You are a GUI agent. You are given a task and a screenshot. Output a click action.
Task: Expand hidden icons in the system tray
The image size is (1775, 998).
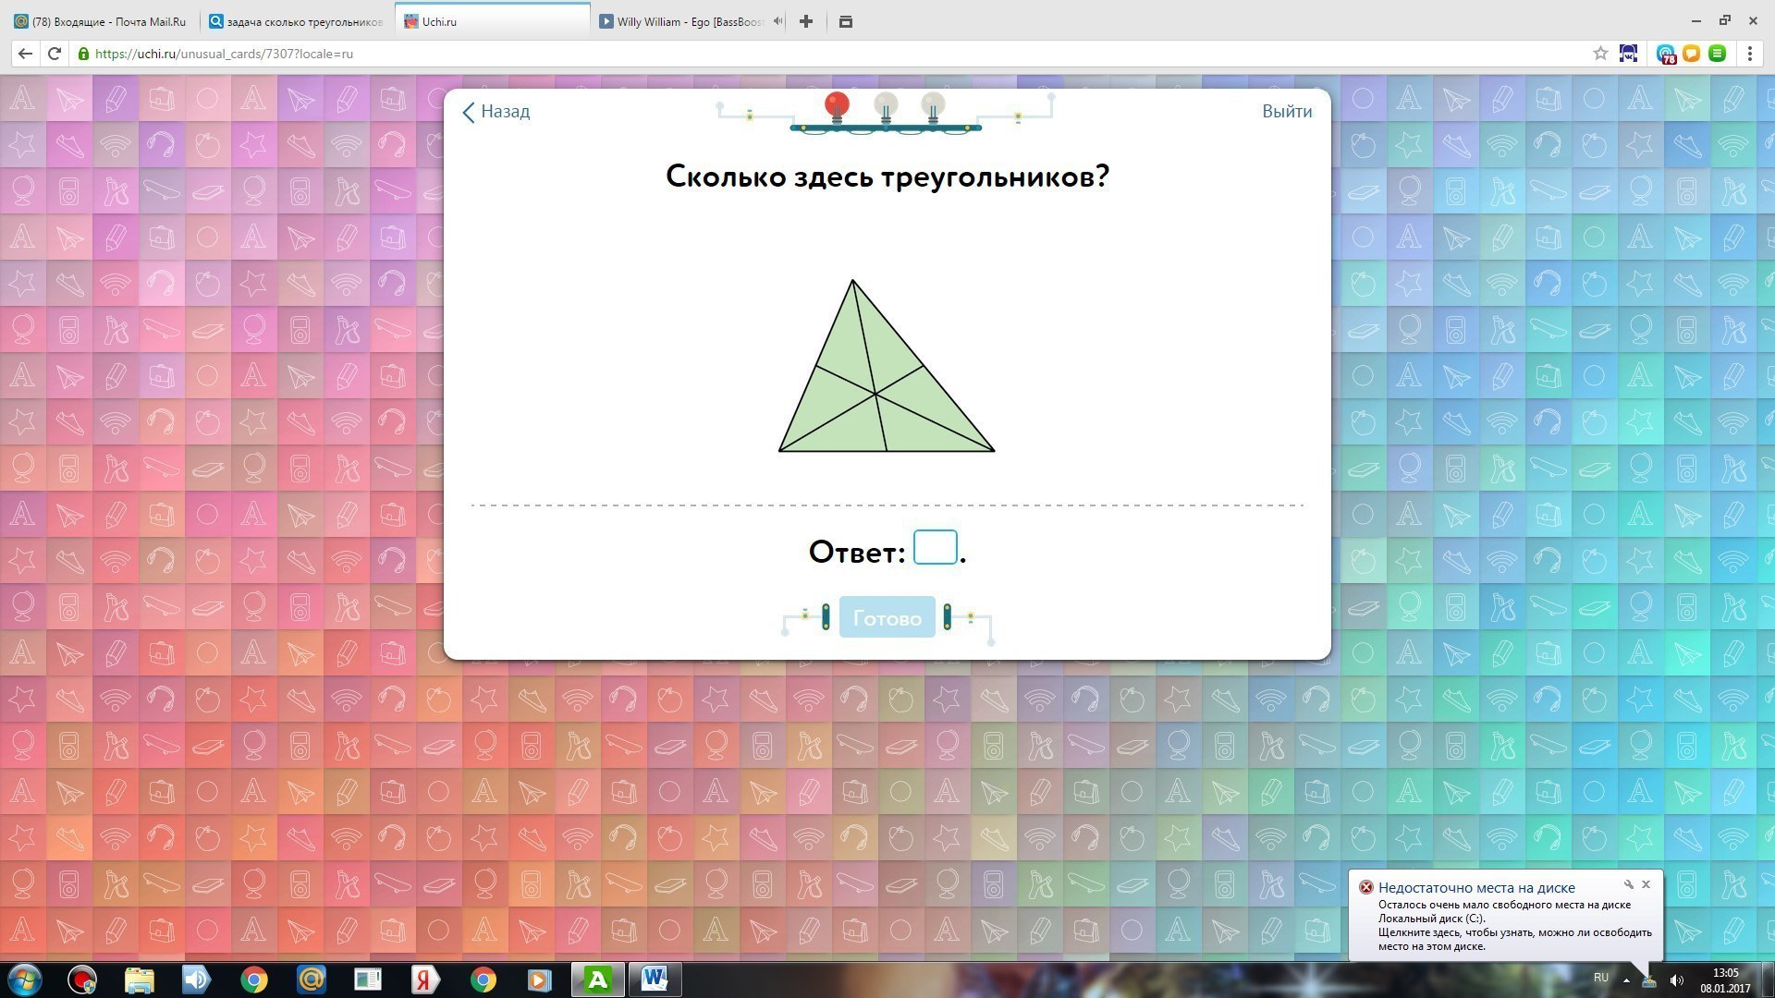coord(1627,978)
